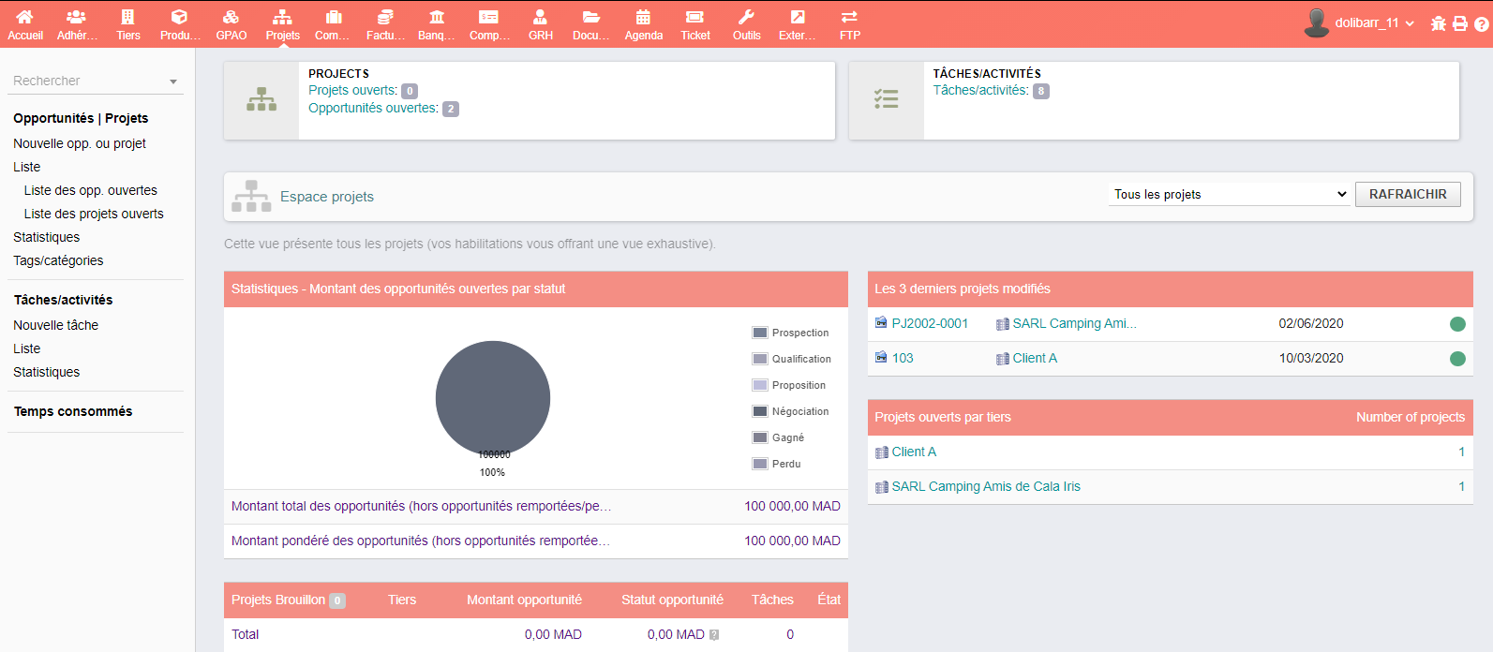Open the FTP module icon
Image resolution: width=1493 pixels, height=652 pixels.
[x=849, y=17]
